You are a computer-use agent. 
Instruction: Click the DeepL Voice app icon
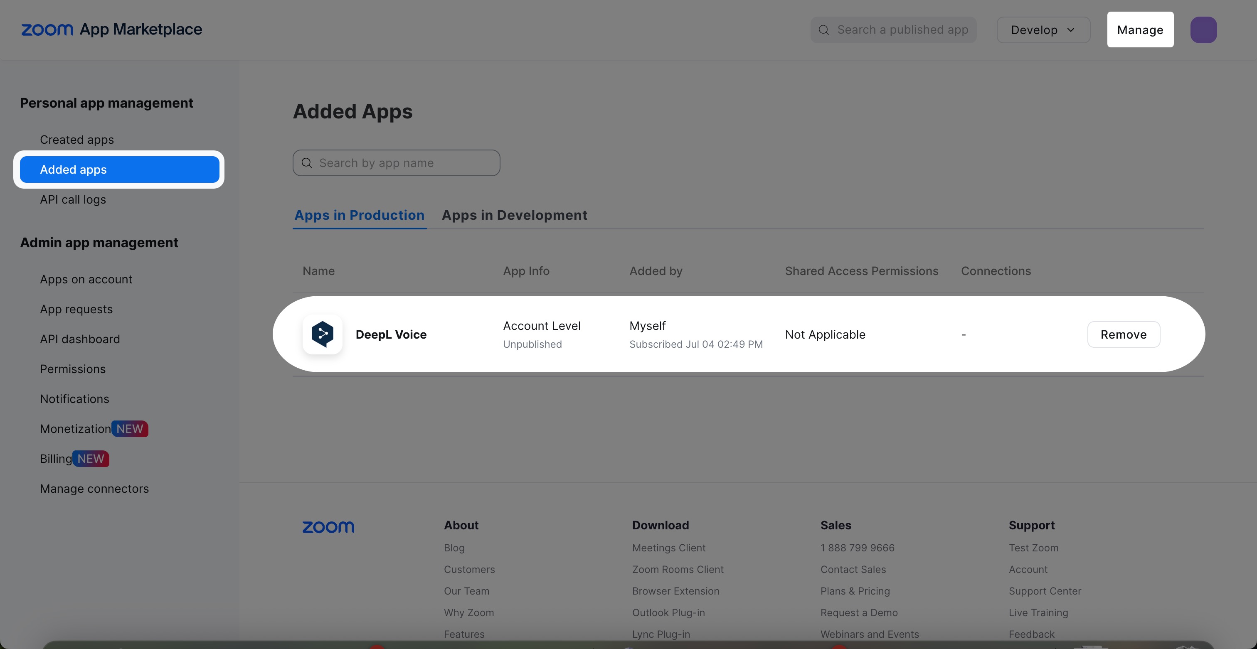coord(322,334)
